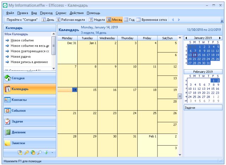Click the key icon in sidebar footer
This screenshot has width=226, height=165.
coord(26,153)
